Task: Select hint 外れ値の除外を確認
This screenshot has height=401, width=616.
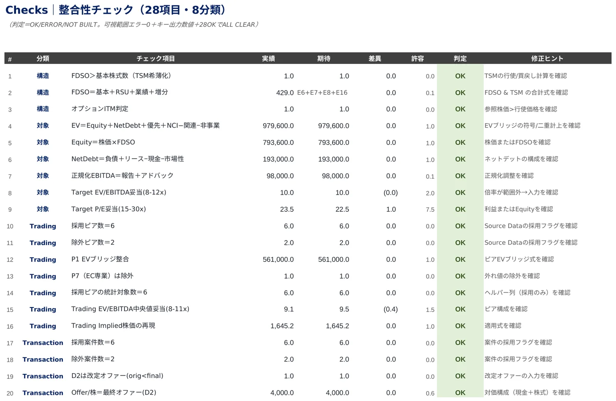Action: [x=512, y=276]
